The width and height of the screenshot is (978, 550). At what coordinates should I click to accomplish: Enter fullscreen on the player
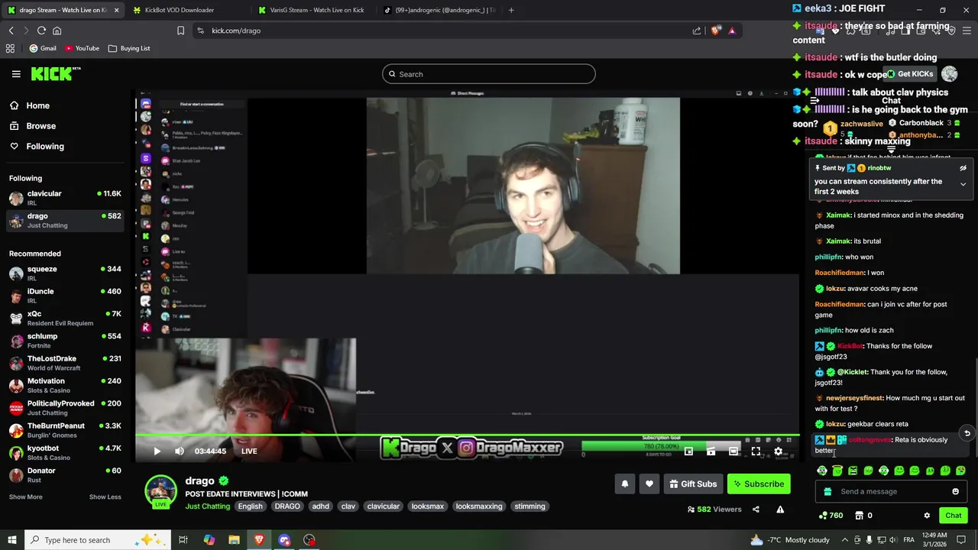(756, 451)
